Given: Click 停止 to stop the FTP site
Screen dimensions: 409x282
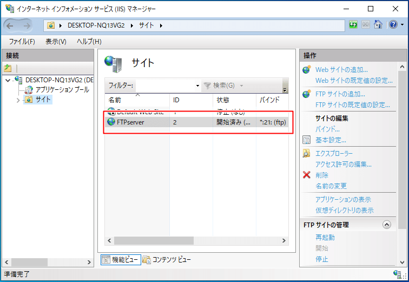Looking at the screenshot, I should [322, 259].
